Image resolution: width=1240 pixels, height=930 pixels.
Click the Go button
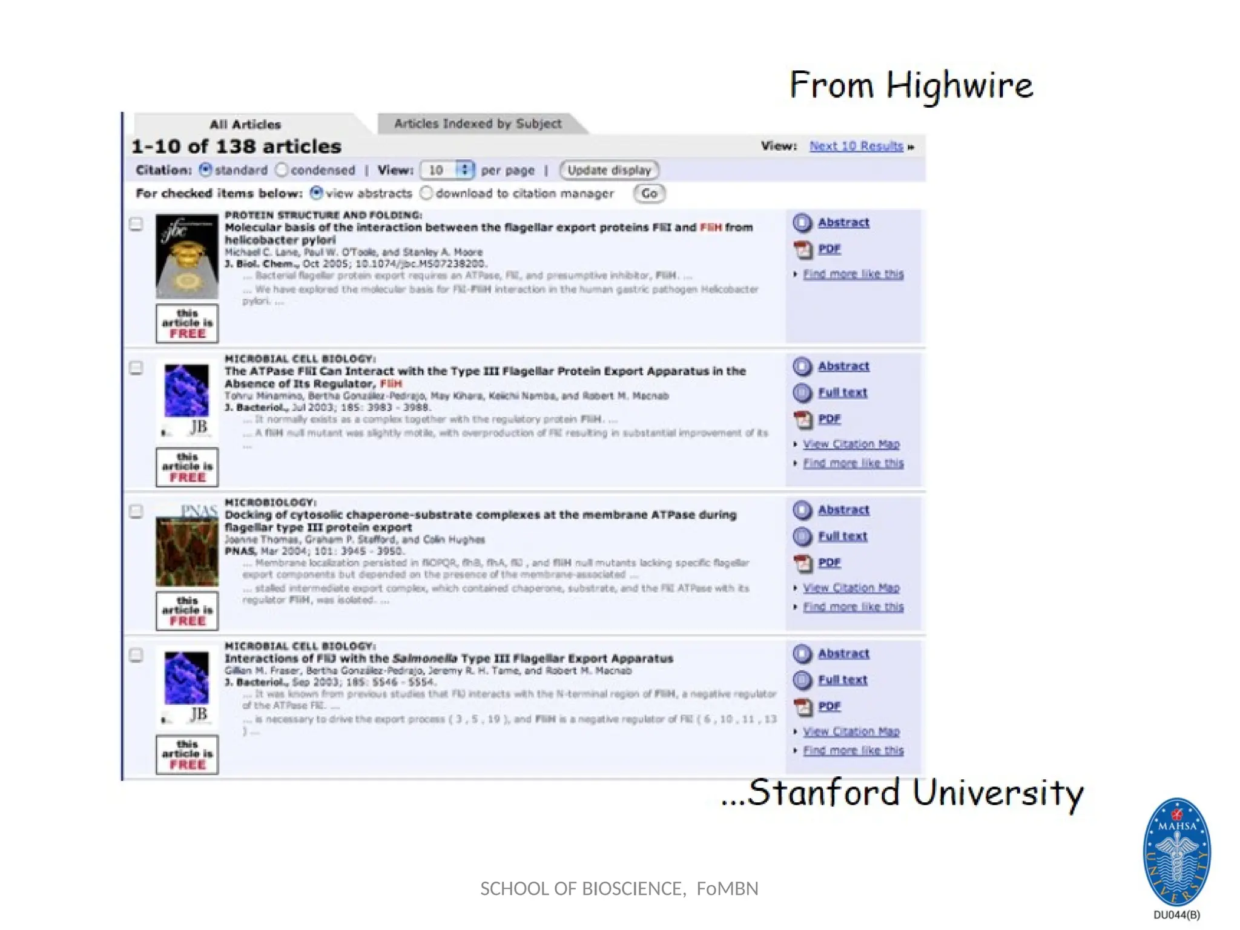pyautogui.click(x=649, y=194)
